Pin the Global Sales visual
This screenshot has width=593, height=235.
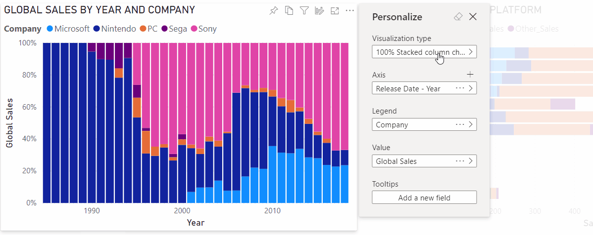(x=273, y=11)
